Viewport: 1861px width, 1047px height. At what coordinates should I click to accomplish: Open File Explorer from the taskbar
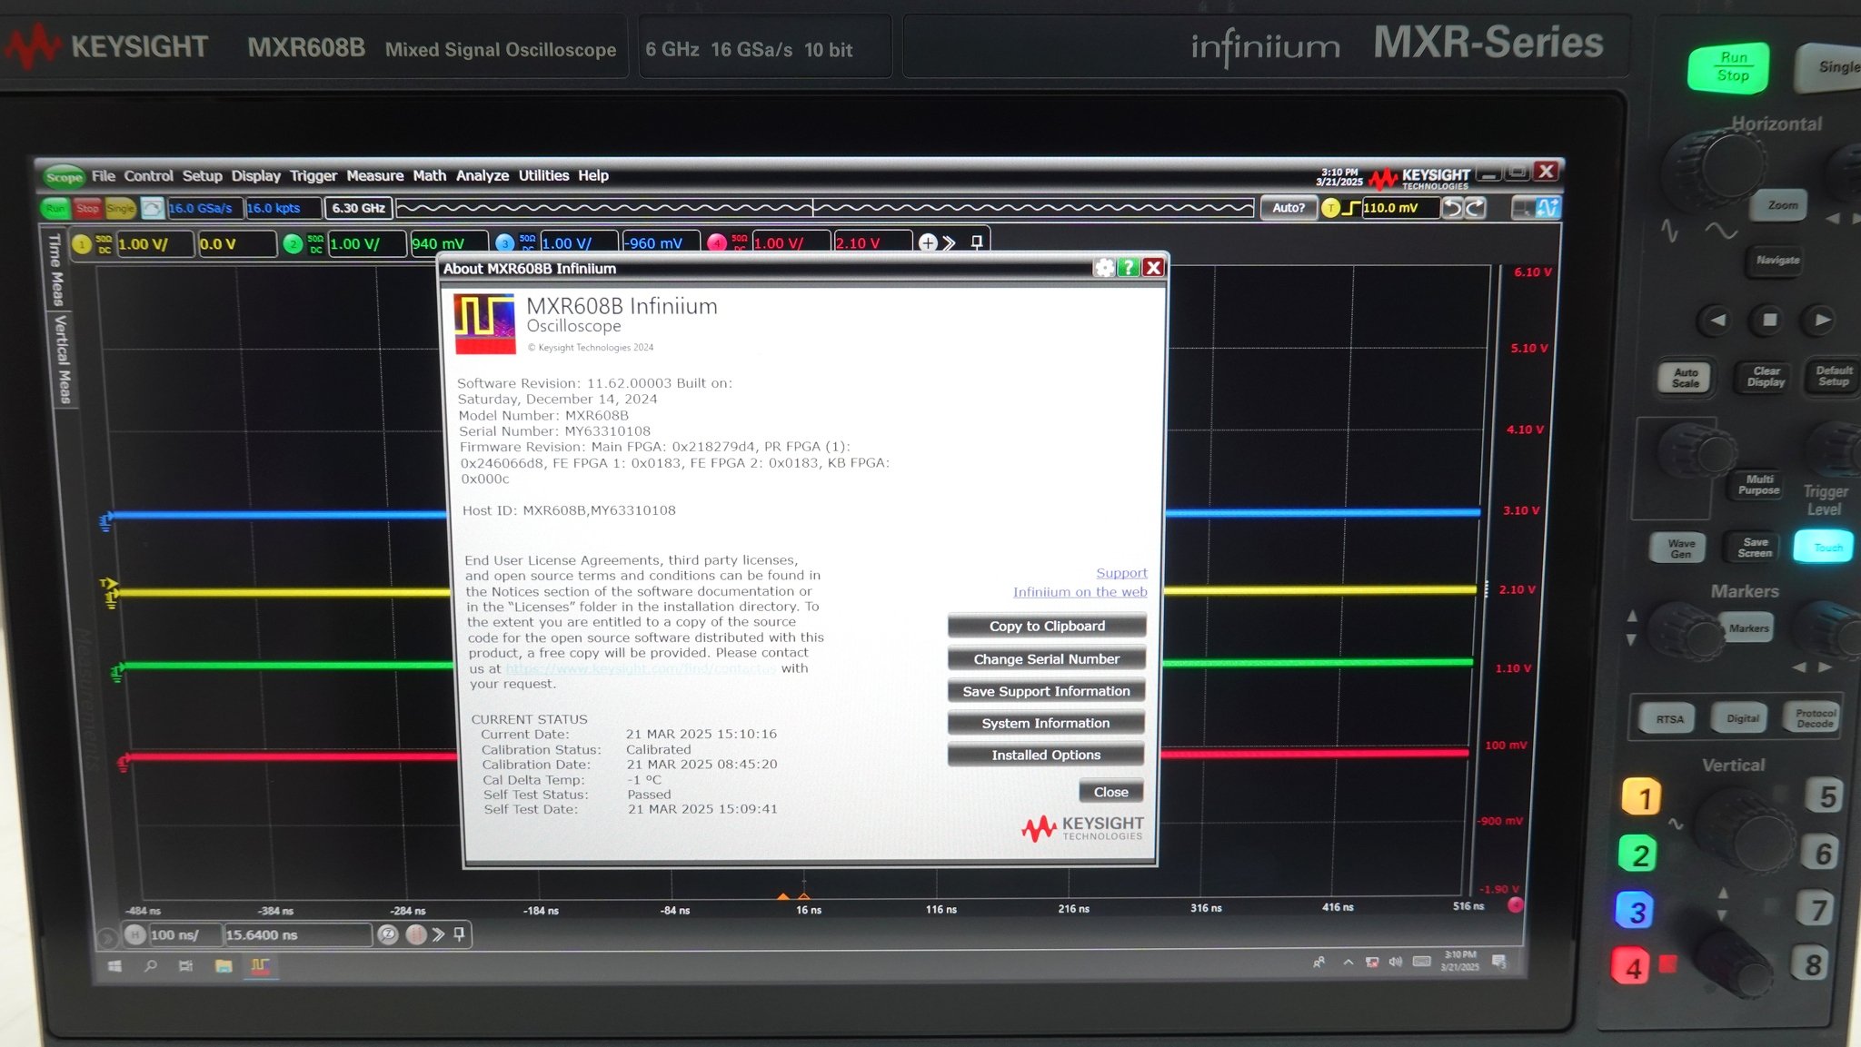pyautogui.click(x=223, y=966)
